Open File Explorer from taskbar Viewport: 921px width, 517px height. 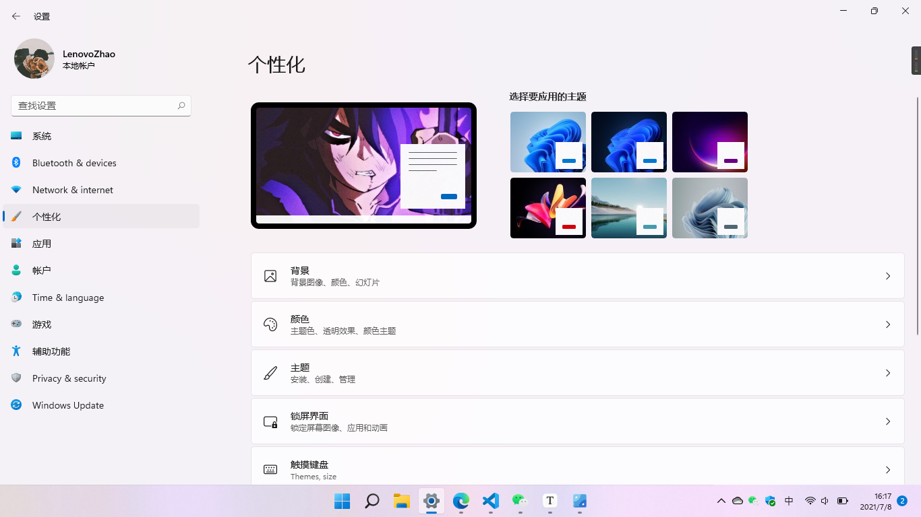[x=402, y=501]
